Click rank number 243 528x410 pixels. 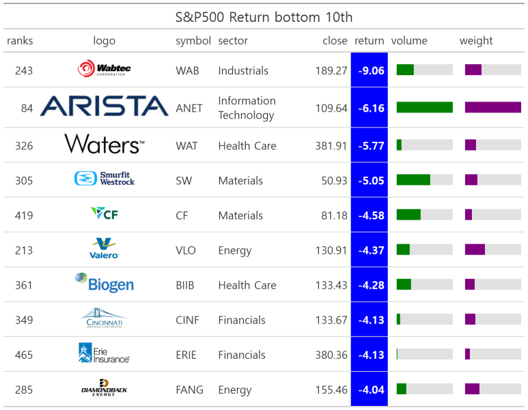(24, 71)
